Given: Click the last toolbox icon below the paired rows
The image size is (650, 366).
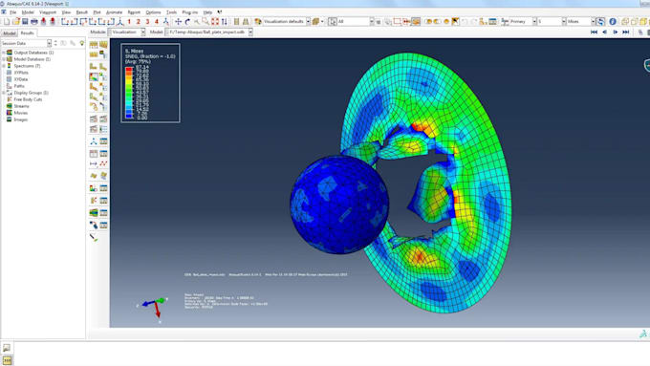Looking at the screenshot, I should [x=94, y=238].
